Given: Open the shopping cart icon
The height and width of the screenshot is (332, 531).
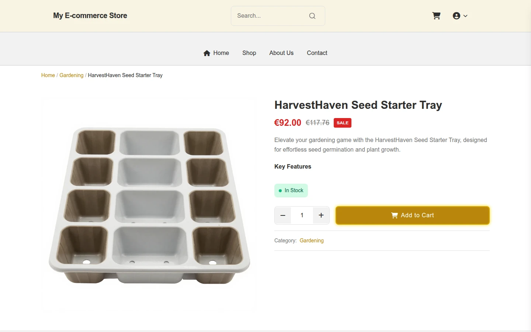Looking at the screenshot, I should (436, 16).
